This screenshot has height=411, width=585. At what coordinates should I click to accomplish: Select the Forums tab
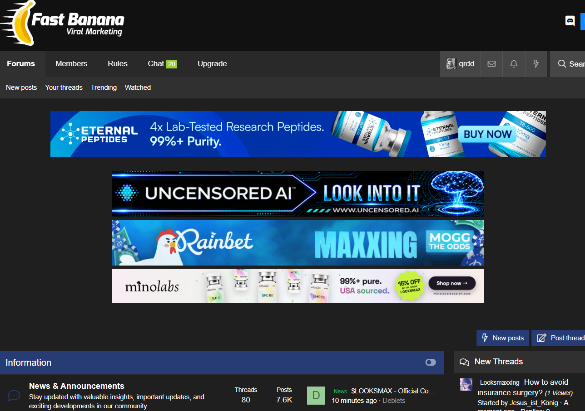click(x=21, y=64)
